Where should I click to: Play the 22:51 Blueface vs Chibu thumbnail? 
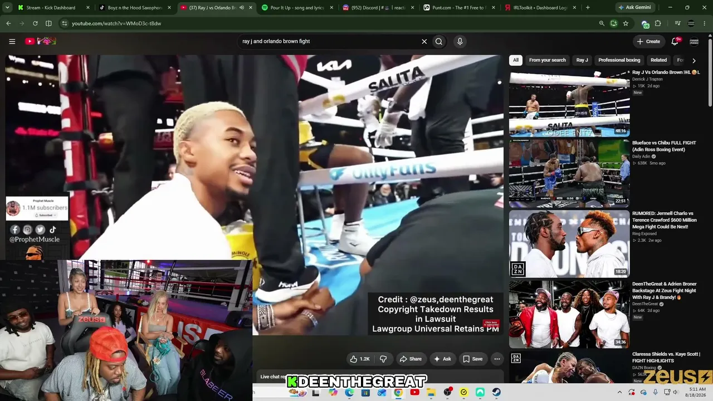click(569, 173)
